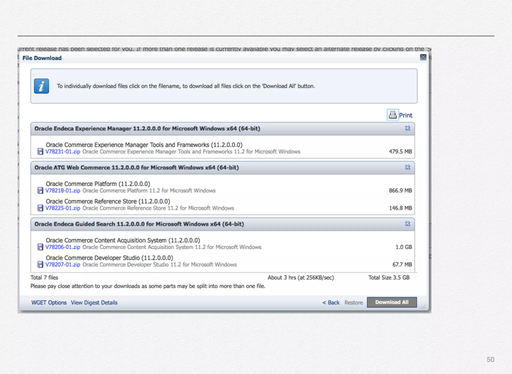Download V78218-01.zip Commerce Platform file
The width and height of the screenshot is (512, 374).
(63, 190)
